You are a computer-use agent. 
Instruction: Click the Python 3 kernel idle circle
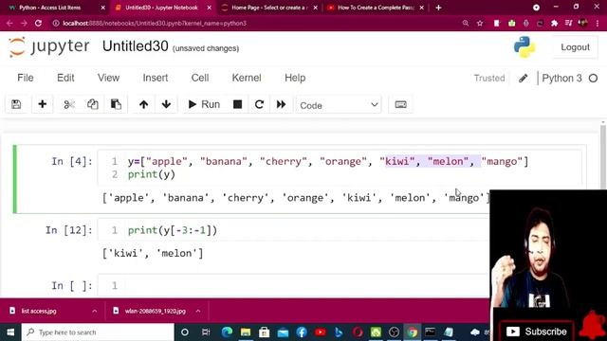click(x=593, y=78)
